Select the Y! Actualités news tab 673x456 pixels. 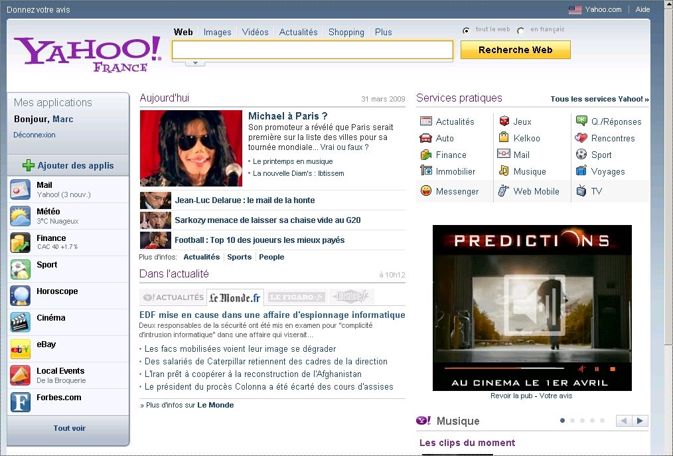point(173,297)
